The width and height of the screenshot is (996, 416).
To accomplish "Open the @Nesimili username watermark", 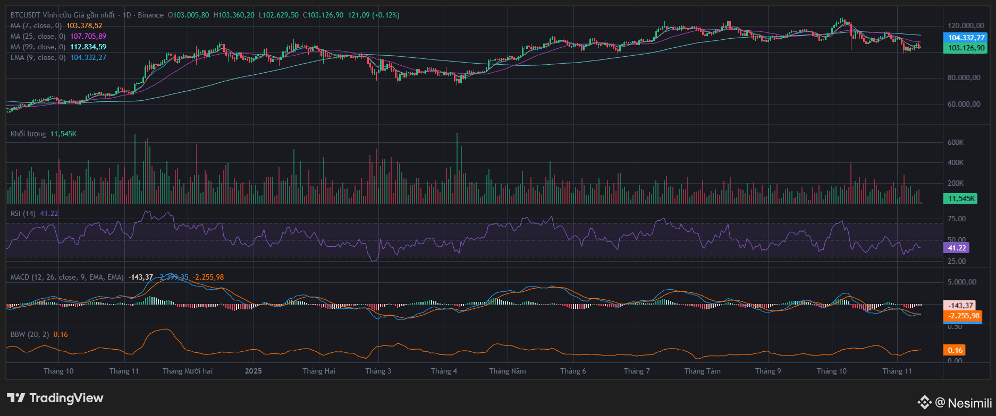I will (x=964, y=403).
